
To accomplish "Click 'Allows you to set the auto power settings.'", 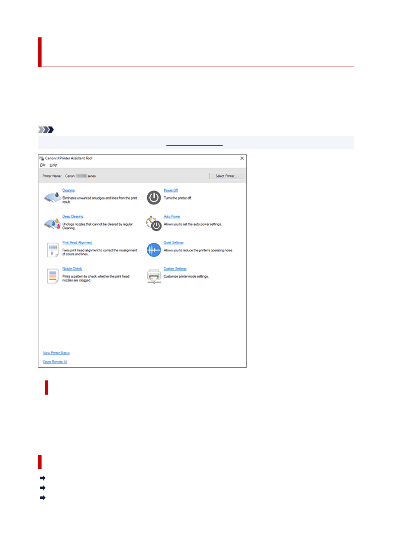I will [193, 224].
